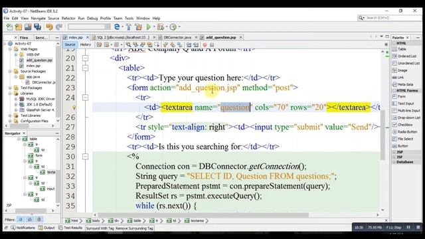
Task: Collapse the code fold at line 30
Action: (86, 157)
